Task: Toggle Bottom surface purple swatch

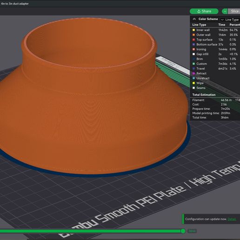Action: click(x=193, y=44)
